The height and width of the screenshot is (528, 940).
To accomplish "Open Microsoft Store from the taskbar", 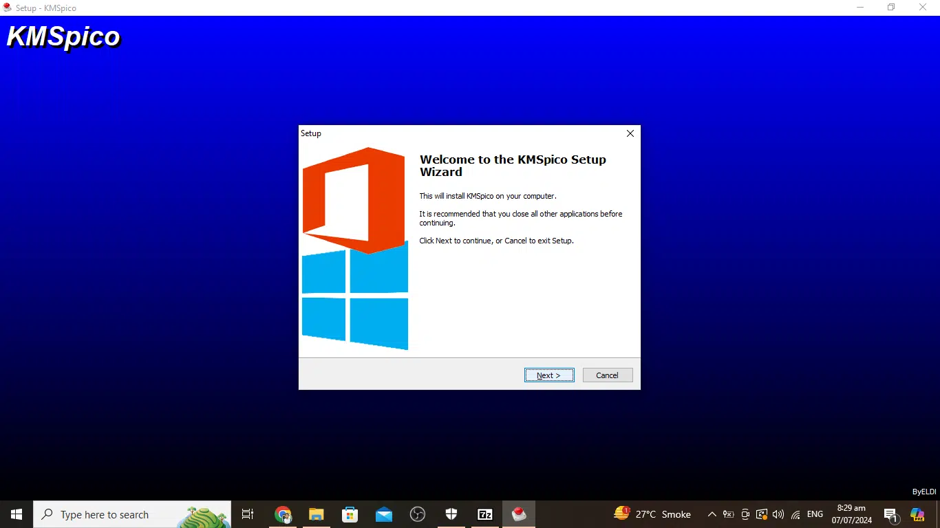I will [350, 514].
